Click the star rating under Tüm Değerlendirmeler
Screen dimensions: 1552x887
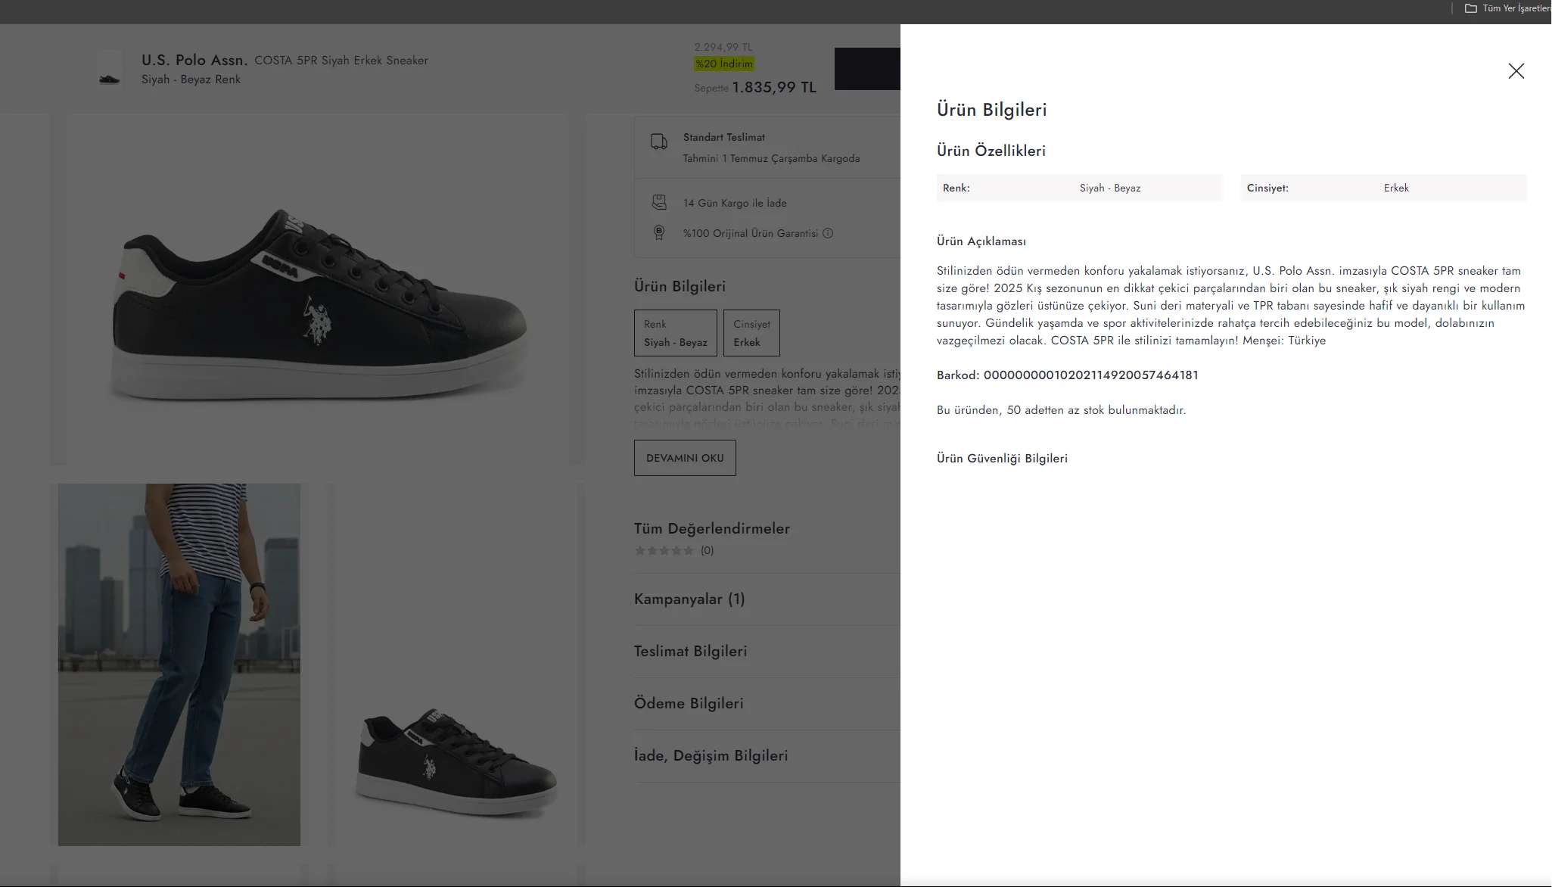point(664,550)
